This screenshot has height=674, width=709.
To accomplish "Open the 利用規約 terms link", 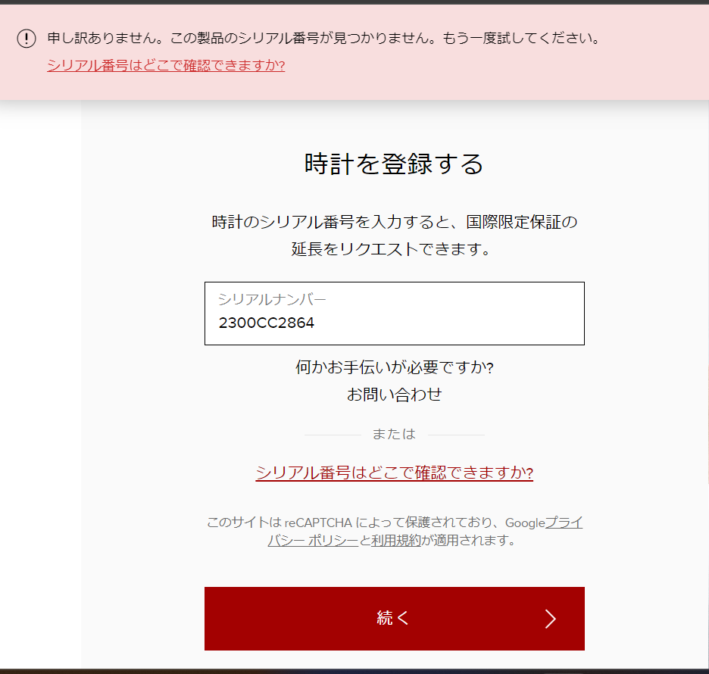I will coord(395,541).
